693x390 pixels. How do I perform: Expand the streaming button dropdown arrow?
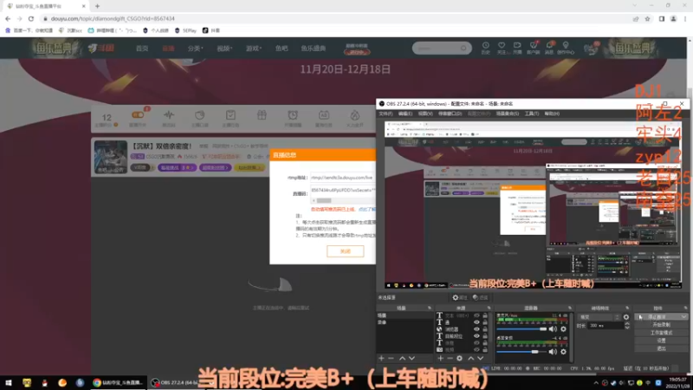coord(683,317)
